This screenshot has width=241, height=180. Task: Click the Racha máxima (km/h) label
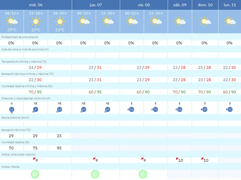(15, 117)
